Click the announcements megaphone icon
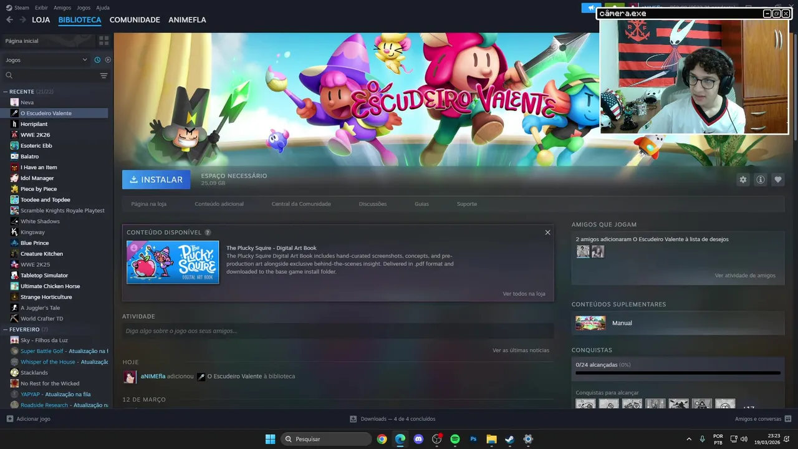Image resolution: width=798 pixels, height=449 pixels. [590, 7]
